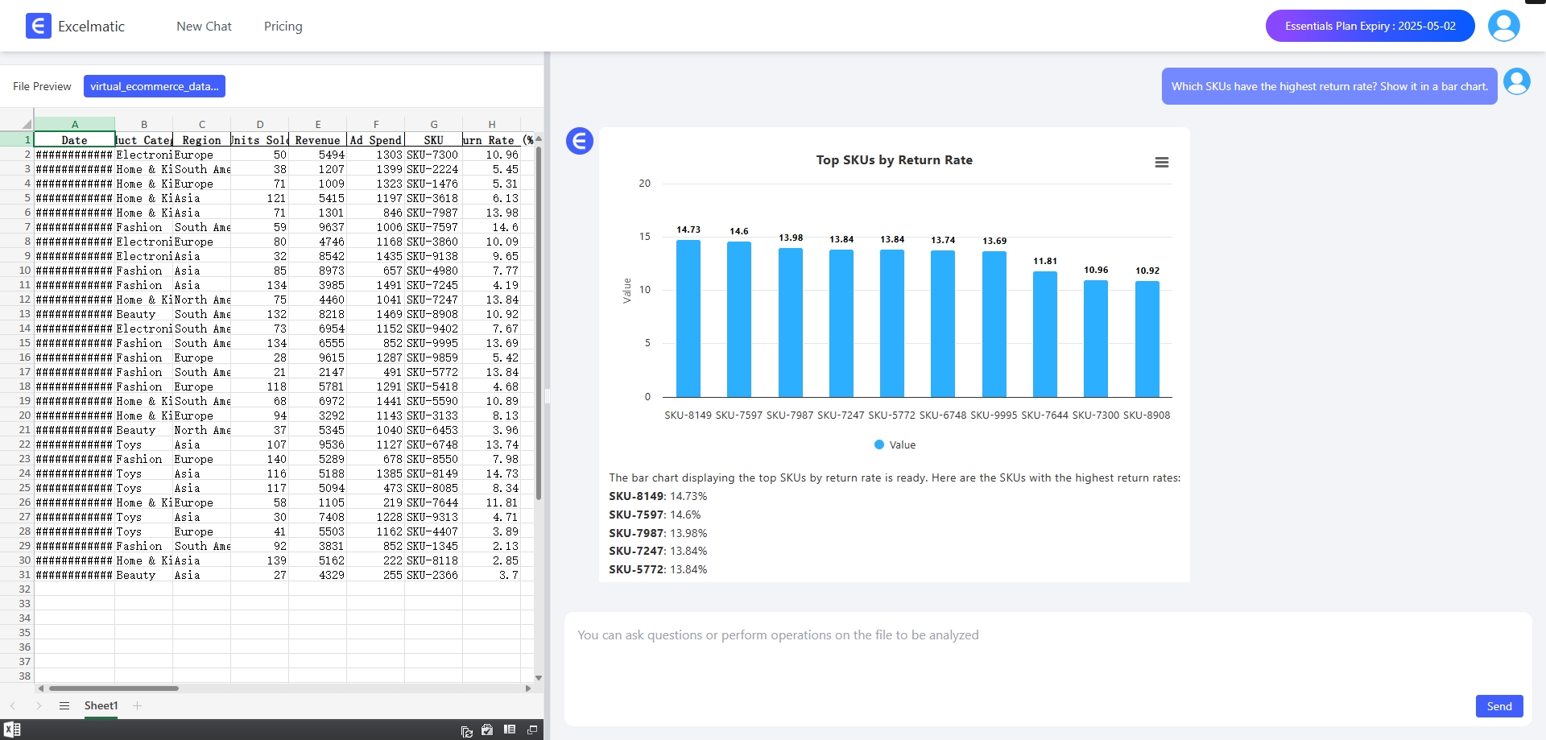
Task: Open the Pricing page
Action: pos(283,27)
